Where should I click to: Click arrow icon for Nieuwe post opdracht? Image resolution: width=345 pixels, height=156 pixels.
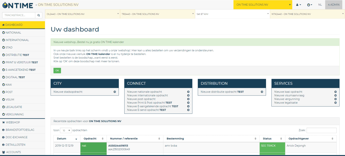(x=188, y=99)
